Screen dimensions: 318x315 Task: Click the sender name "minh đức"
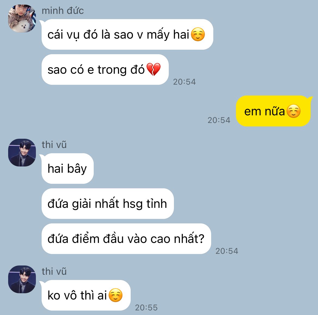point(63,11)
